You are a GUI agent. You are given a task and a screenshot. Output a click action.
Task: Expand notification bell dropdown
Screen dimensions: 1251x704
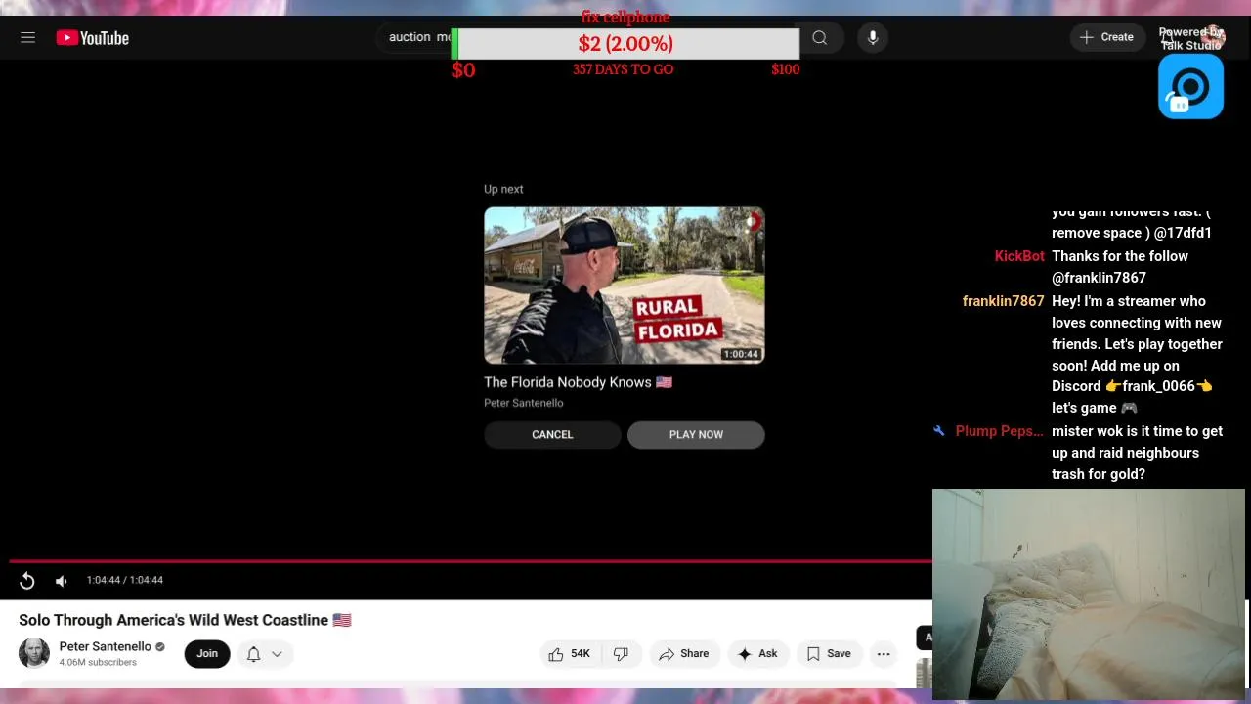coord(264,654)
